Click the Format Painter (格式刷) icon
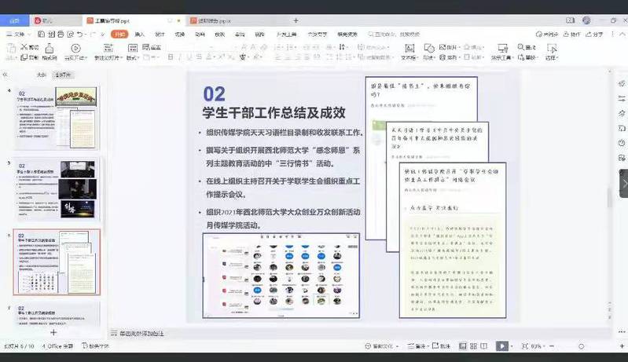This screenshot has width=628, height=362. (x=49, y=52)
